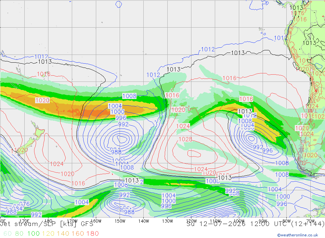Click the boxed 1004 label at bottom left
This screenshot has width=325, height=238.
(82, 202)
